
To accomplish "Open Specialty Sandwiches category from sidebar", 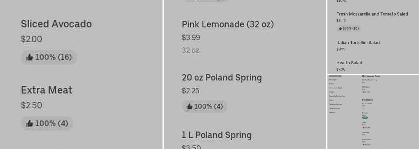I will coord(337,96).
